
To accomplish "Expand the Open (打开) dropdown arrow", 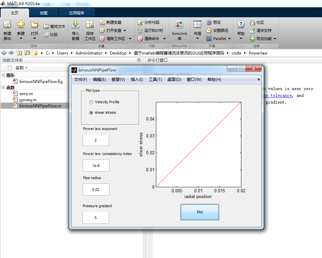I will point(35,38).
